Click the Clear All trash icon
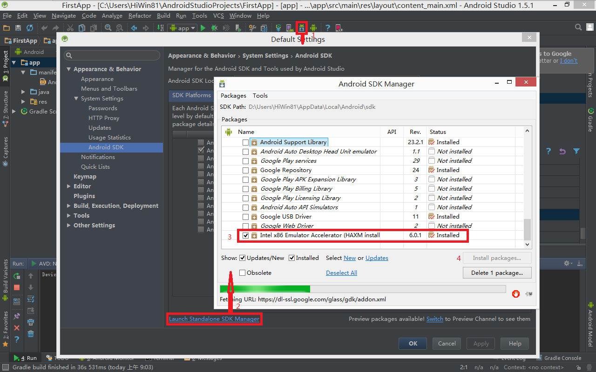596x372 pixels. click(x=31, y=334)
